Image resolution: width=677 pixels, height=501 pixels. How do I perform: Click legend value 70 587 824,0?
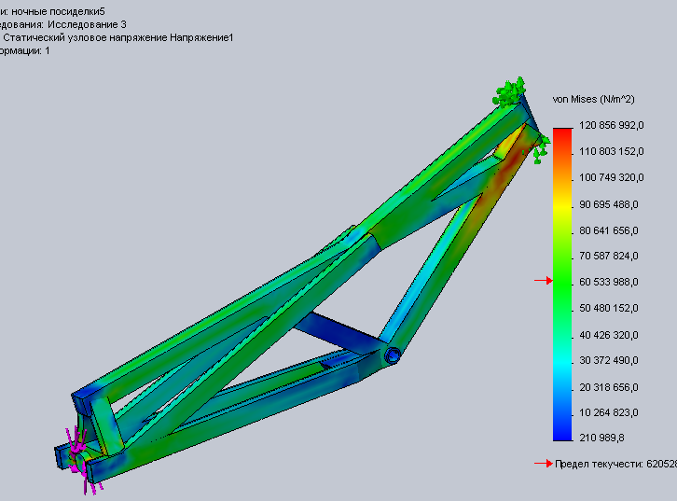(x=609, y=257)
